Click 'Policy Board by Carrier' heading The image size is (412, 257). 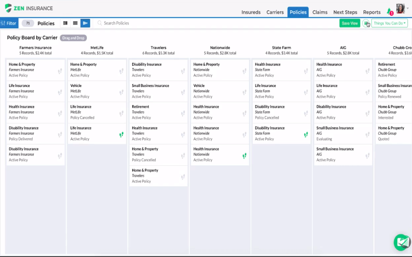point(32,38)
